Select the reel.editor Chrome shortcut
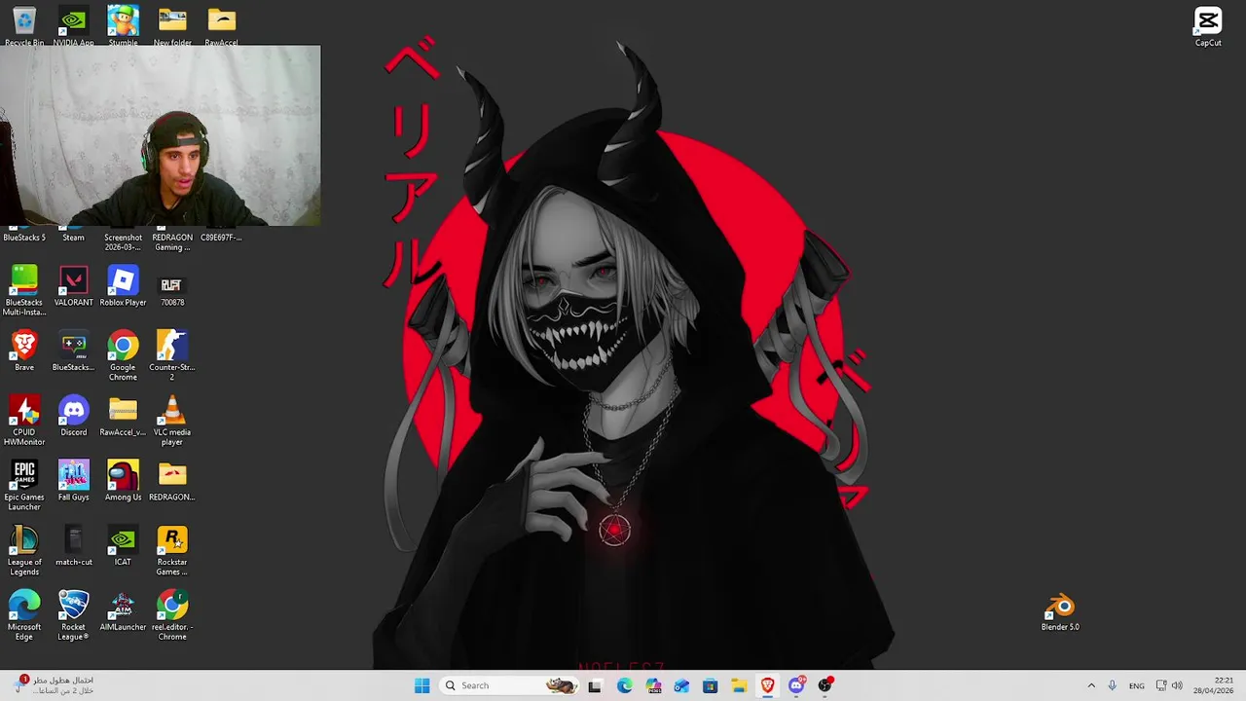This screenshot has height=701, width=1246. coord(172,615)
